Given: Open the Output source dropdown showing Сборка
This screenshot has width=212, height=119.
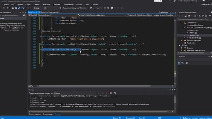Looking at the screenshot, I should coord(75,93).
